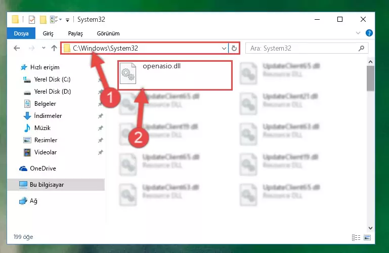Go up one folder level

point(54,48)
